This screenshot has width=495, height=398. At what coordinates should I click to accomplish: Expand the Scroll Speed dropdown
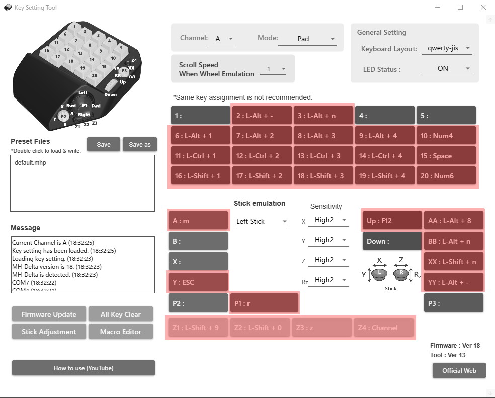273,69
